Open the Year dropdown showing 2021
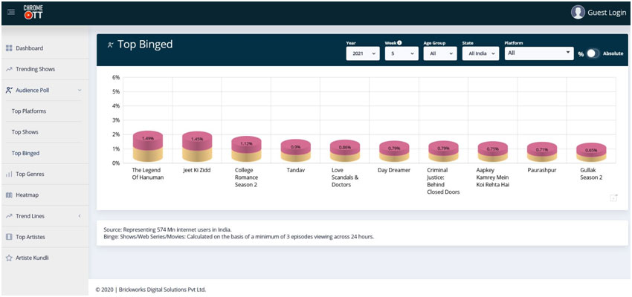 (x=362, y=53)
